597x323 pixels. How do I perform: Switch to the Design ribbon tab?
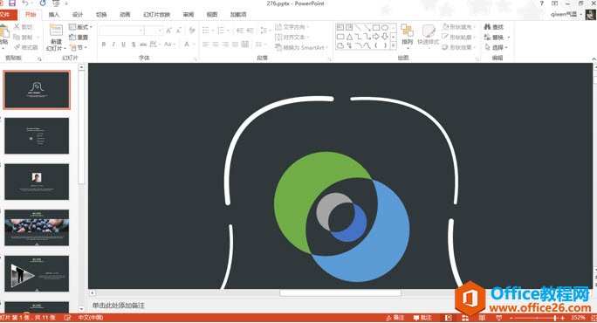point(78,15)
